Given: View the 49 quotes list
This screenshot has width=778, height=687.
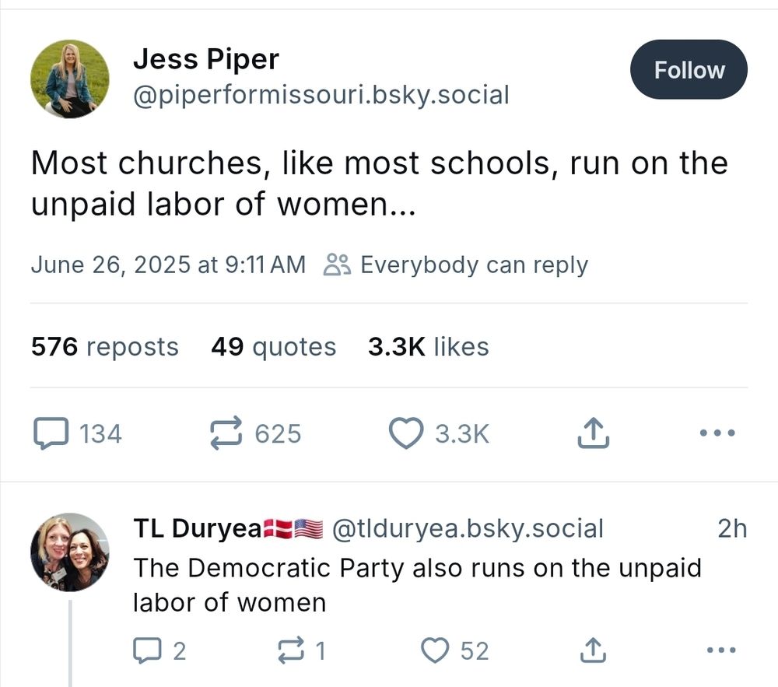Looking at the screenshot, I should click(273, 346).
